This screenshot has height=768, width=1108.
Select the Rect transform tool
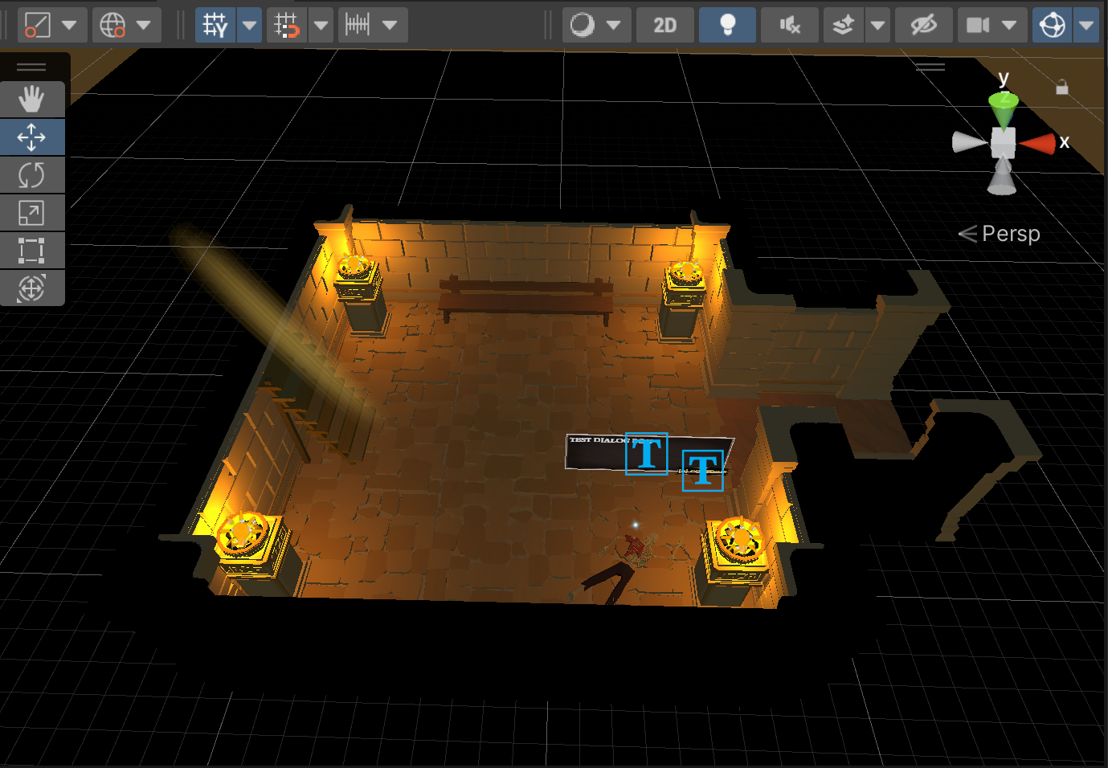(31, 251)
